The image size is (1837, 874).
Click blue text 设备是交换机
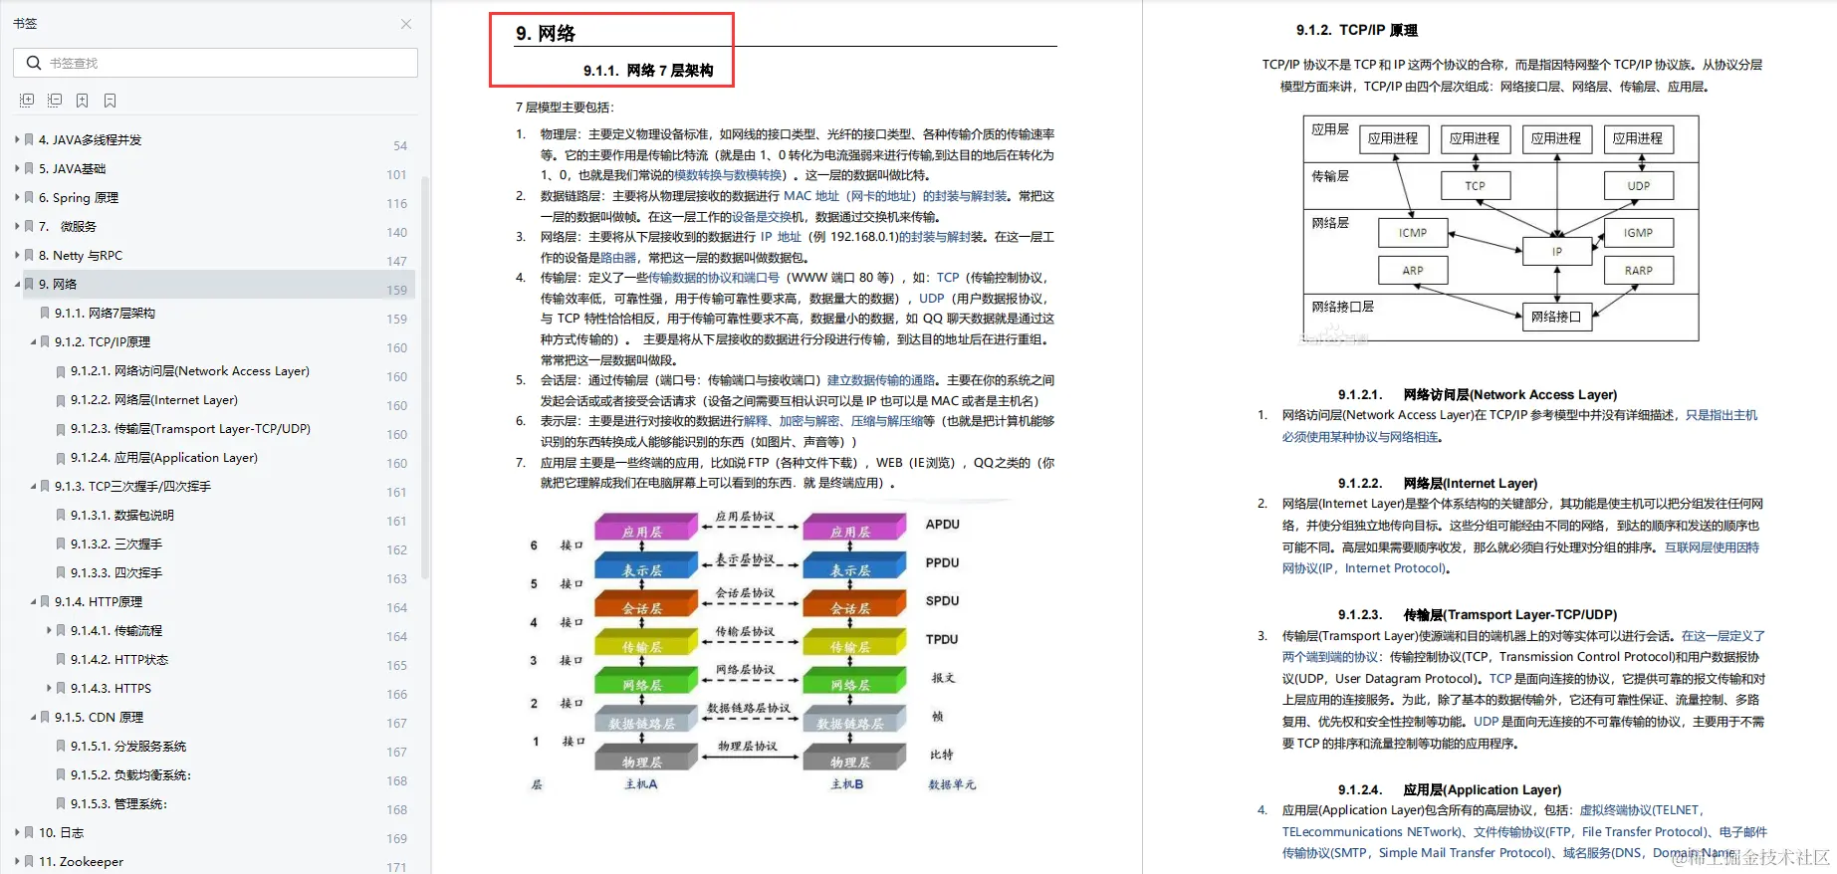(762, 217)
